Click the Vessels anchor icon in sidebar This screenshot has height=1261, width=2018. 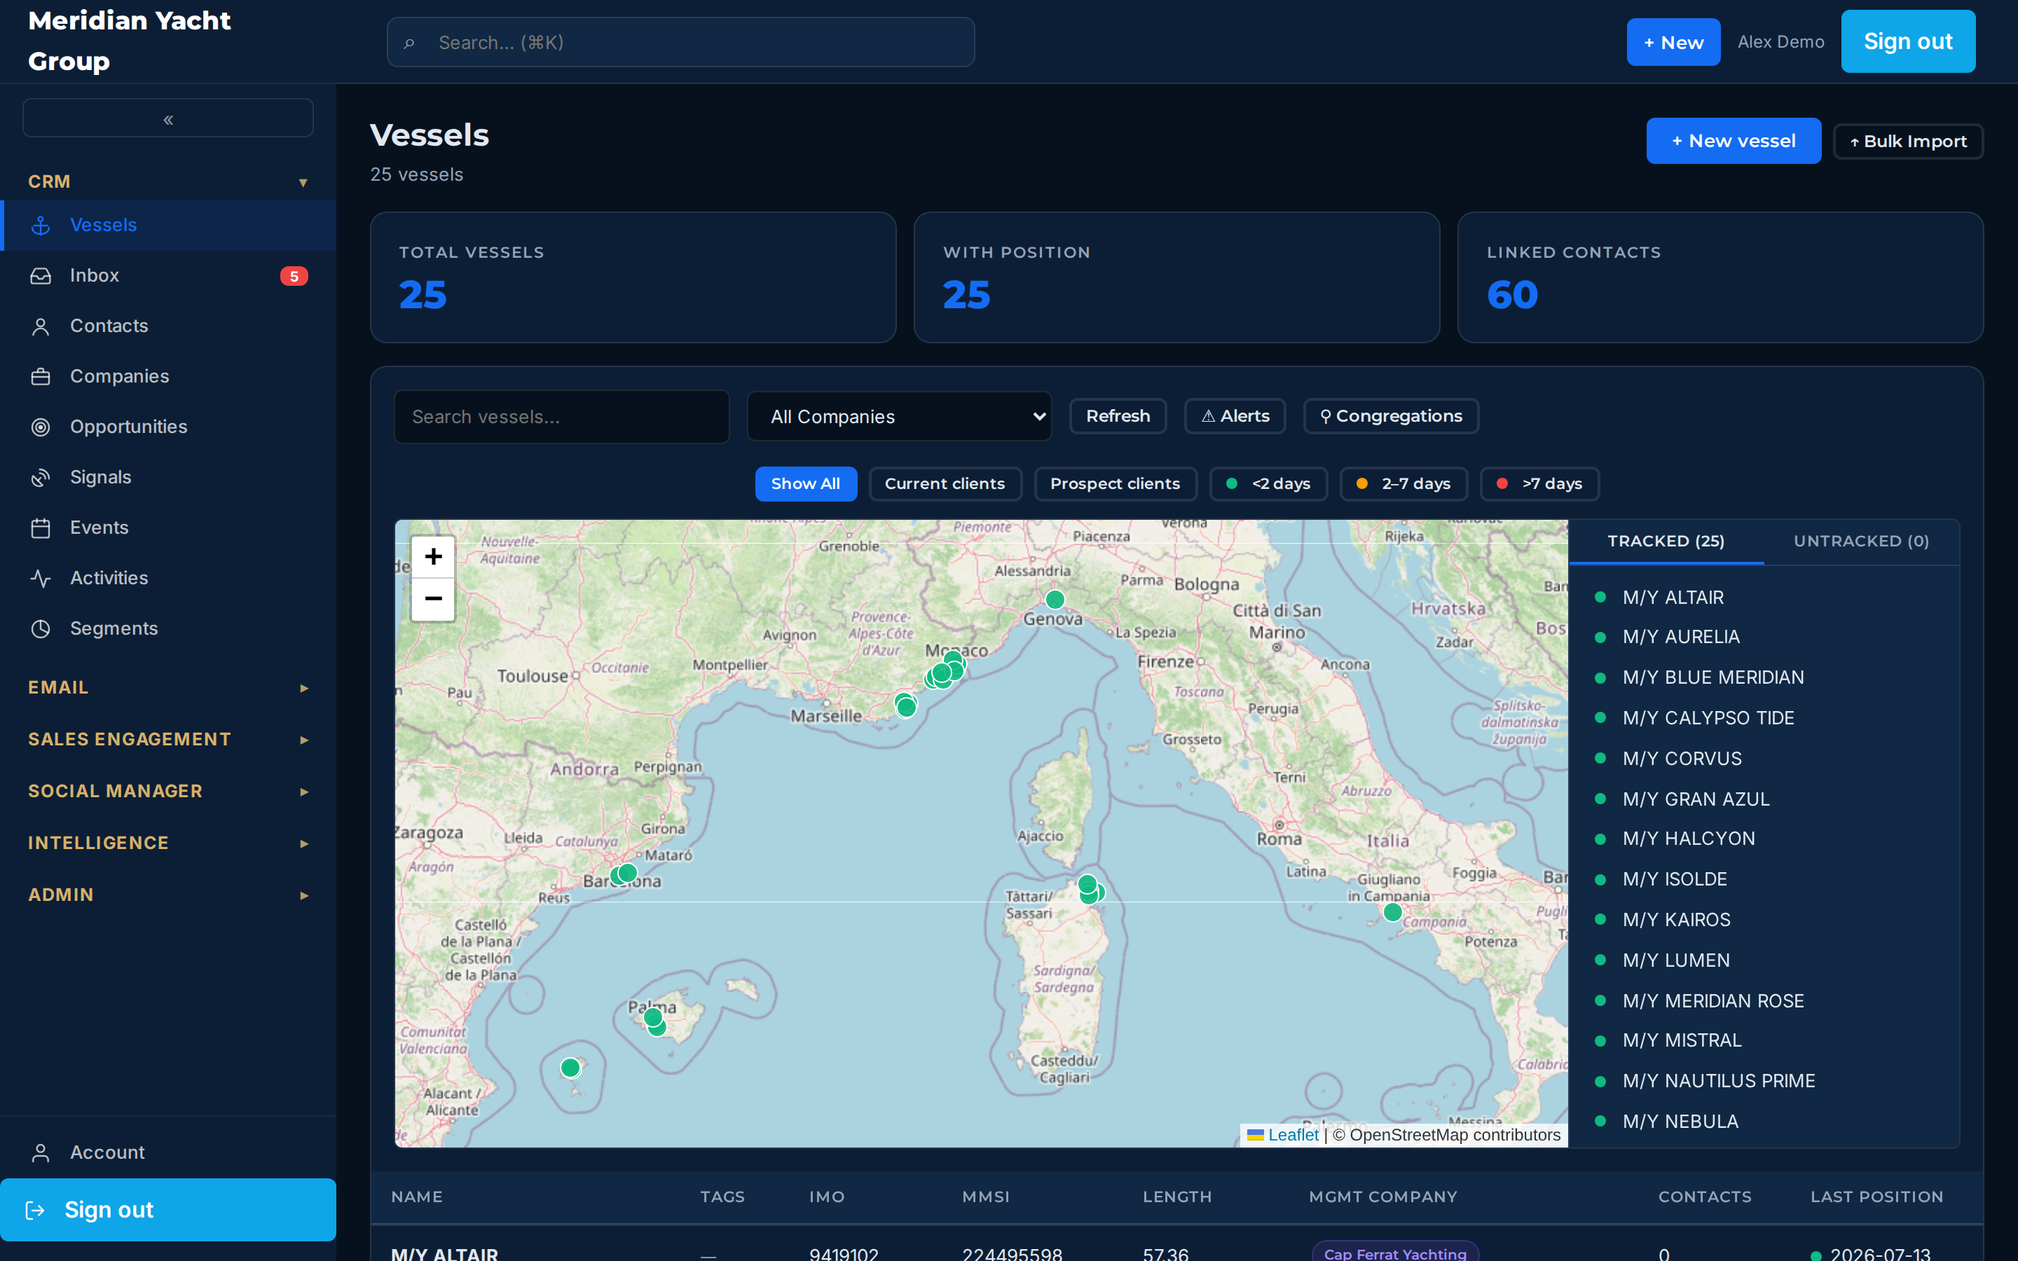[41, 225]
